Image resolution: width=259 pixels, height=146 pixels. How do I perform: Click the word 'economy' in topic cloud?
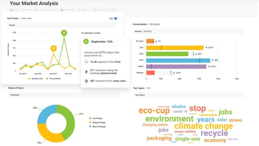click(x=215, y=140)
